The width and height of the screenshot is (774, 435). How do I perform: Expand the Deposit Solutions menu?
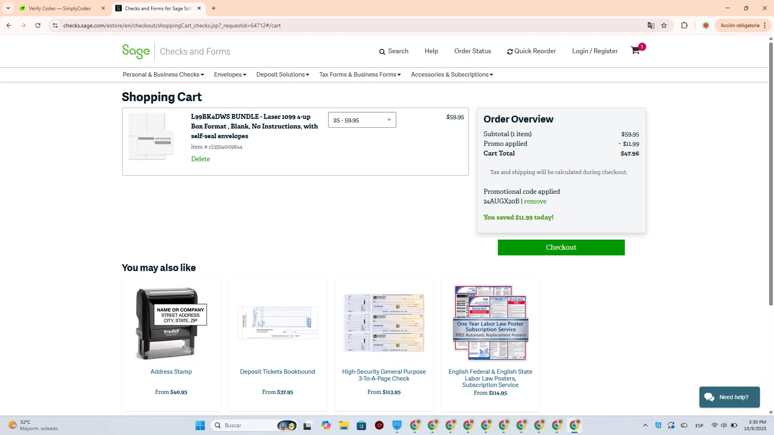coord(283,75)
